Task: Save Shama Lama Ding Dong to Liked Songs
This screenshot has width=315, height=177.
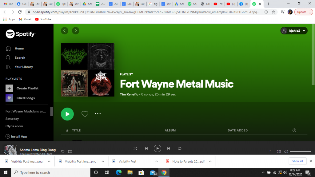Action: [63, 151]
